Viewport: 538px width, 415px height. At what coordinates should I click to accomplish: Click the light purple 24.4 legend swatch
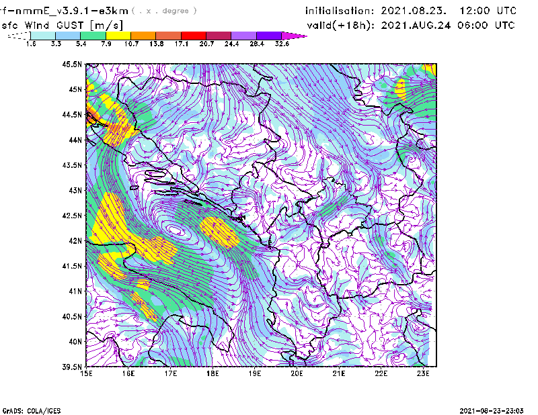click(x=243, y=36)
